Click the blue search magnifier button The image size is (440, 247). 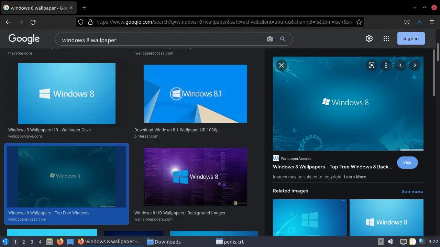283,39
